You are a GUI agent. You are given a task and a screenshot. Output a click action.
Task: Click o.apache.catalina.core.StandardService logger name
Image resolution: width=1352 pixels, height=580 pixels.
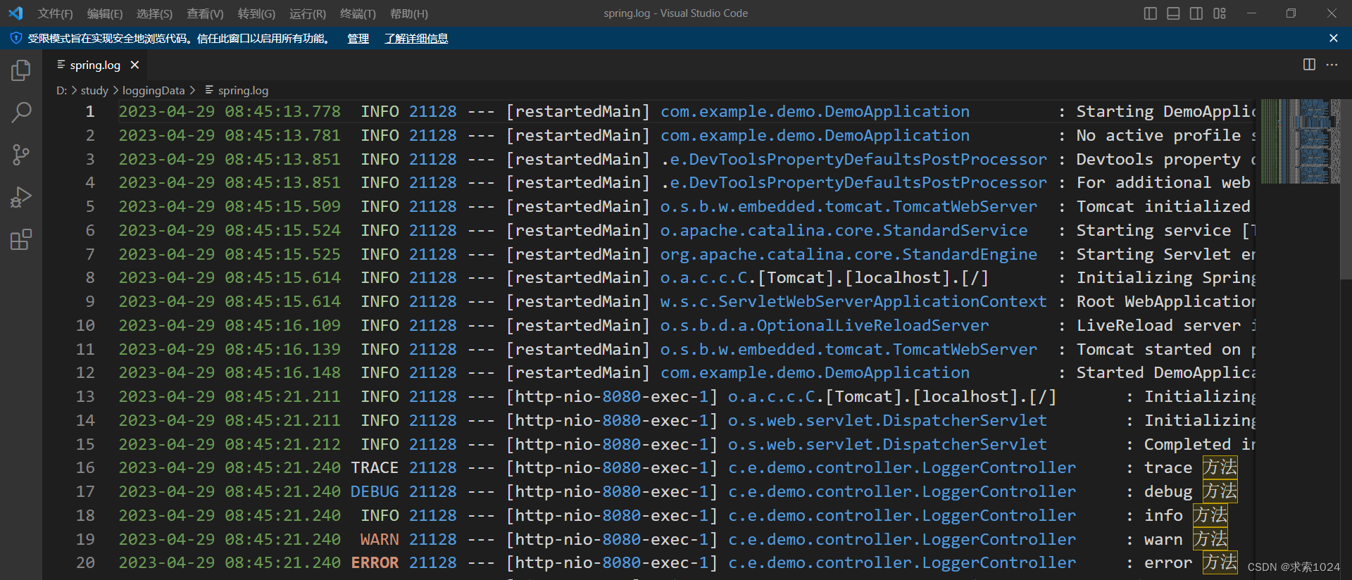844,230
